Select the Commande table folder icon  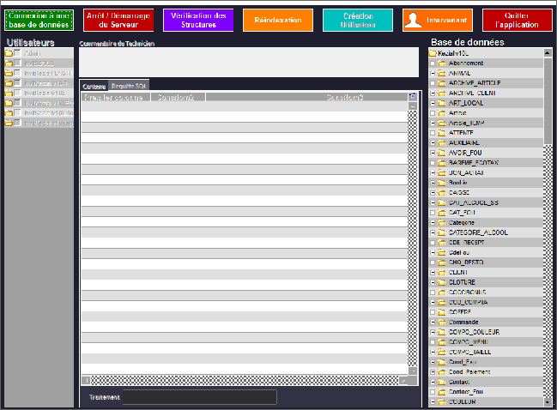pos(442,322)
